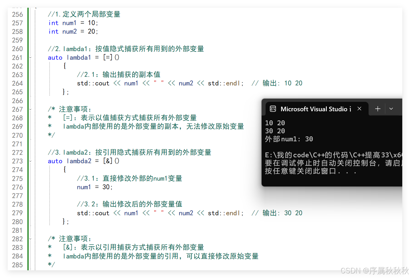The image size is (410, 278).
Task: Collapse the comment block at line 282
Action: [30, 239]
